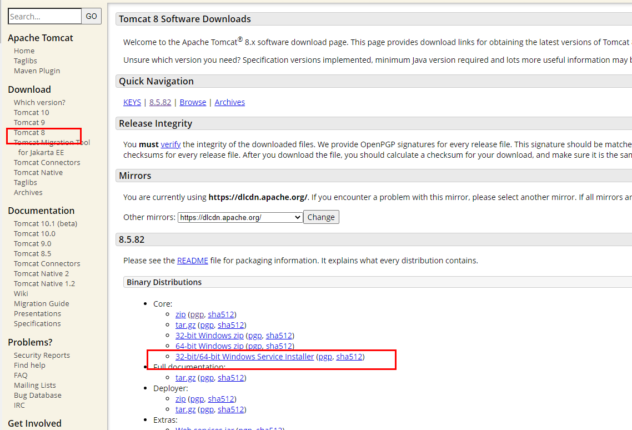Open Taglibs under Download section
This screenshot has height=430, width=632.
tap(26, 183)
